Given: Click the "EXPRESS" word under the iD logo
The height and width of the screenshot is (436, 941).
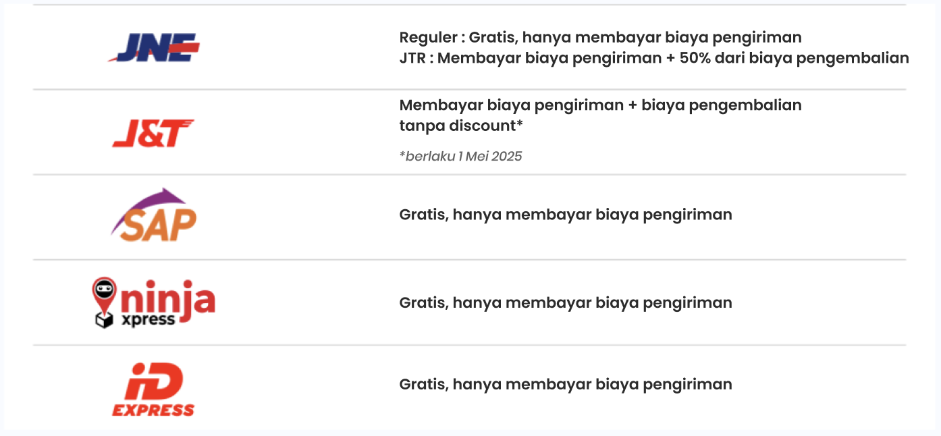Looking at the screenshot, I should coord(153,410).
